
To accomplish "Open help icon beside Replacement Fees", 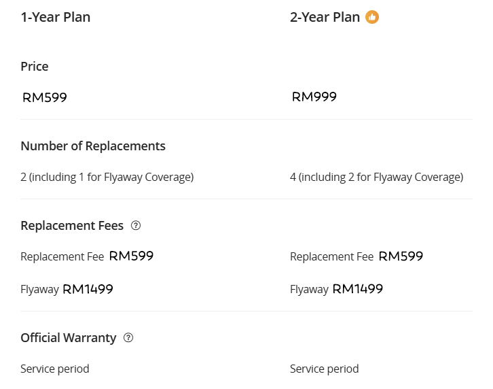I will [136, 225].
